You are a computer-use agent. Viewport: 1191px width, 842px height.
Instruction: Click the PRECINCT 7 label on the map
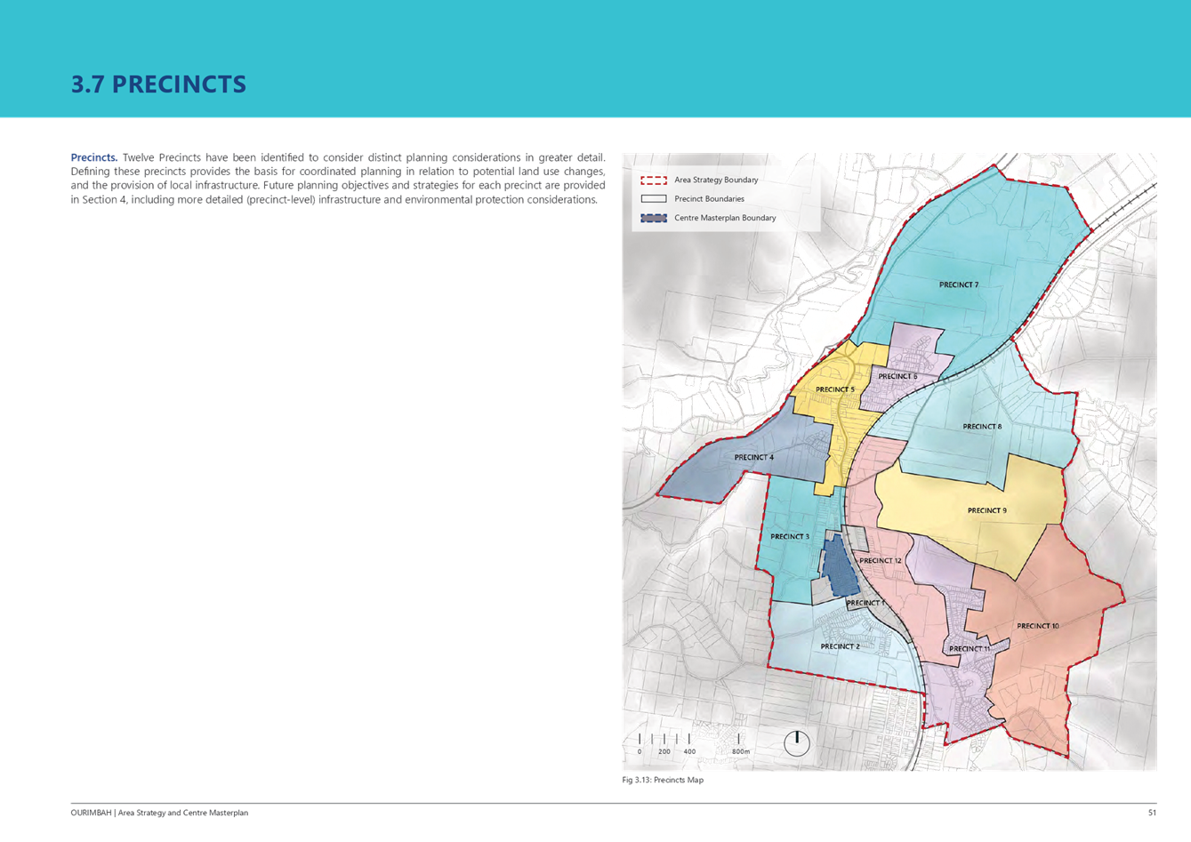[958, 285]
